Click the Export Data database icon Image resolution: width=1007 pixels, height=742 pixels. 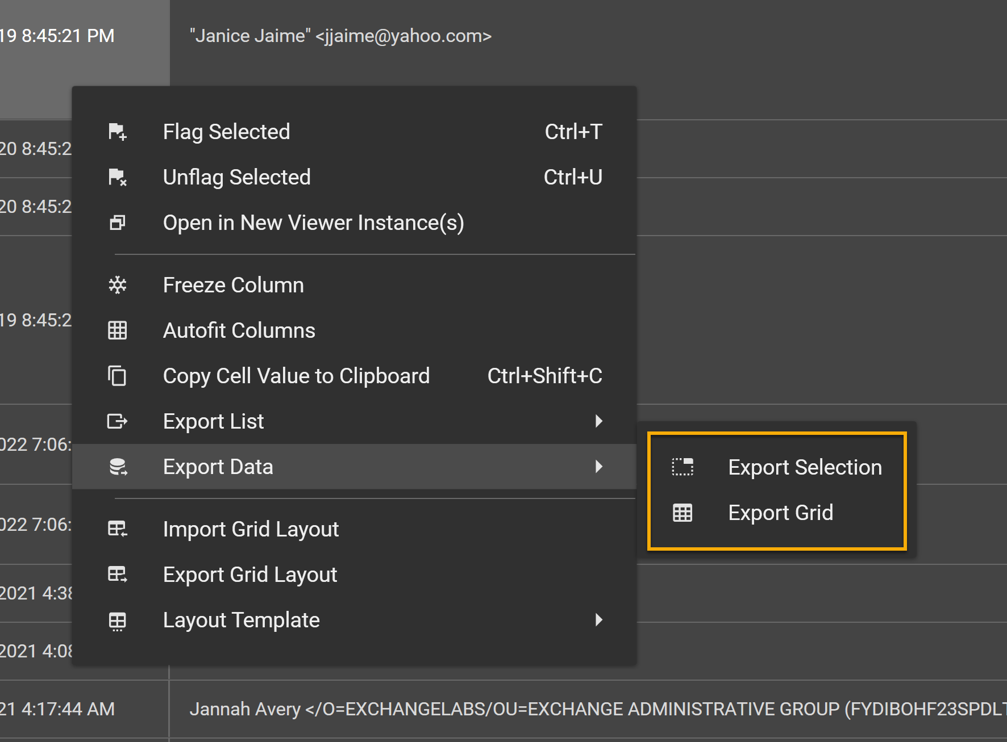tap(118, 467)
